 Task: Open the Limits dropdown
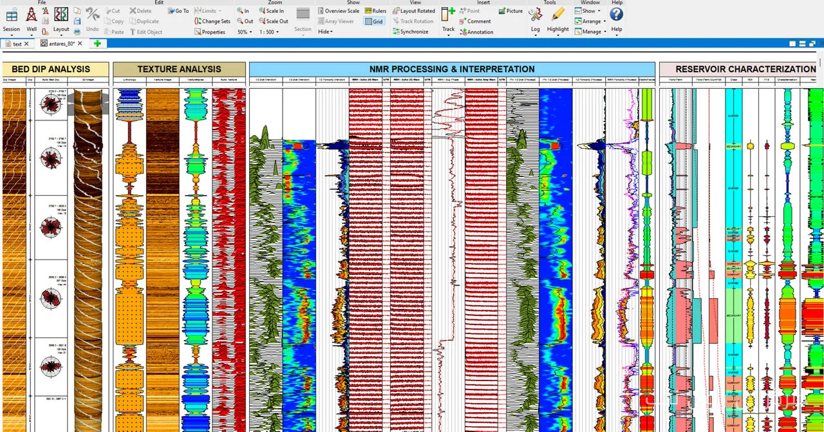(x=207, y=11)
